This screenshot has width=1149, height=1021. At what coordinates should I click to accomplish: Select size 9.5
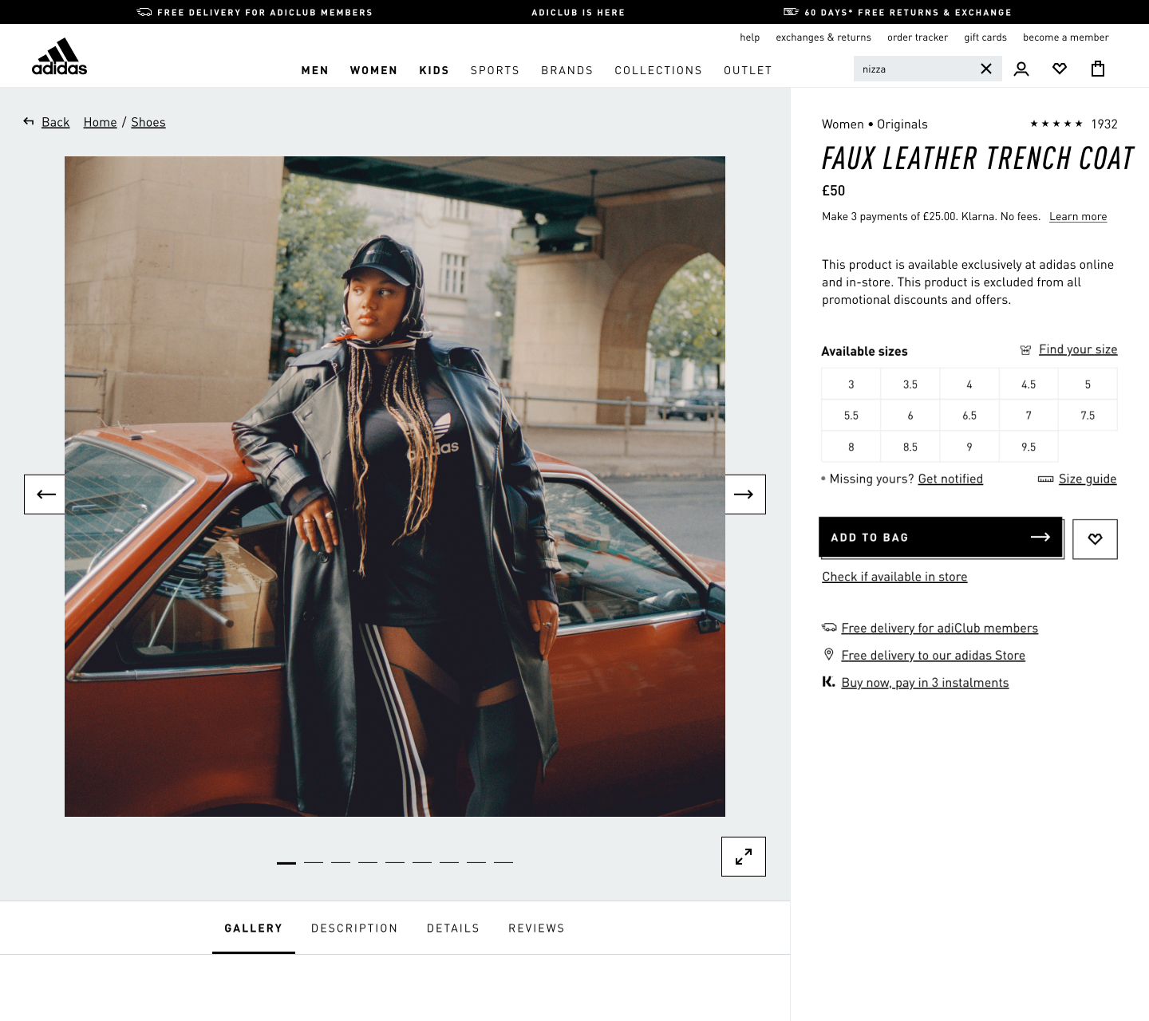click(x=1029, y=447)
